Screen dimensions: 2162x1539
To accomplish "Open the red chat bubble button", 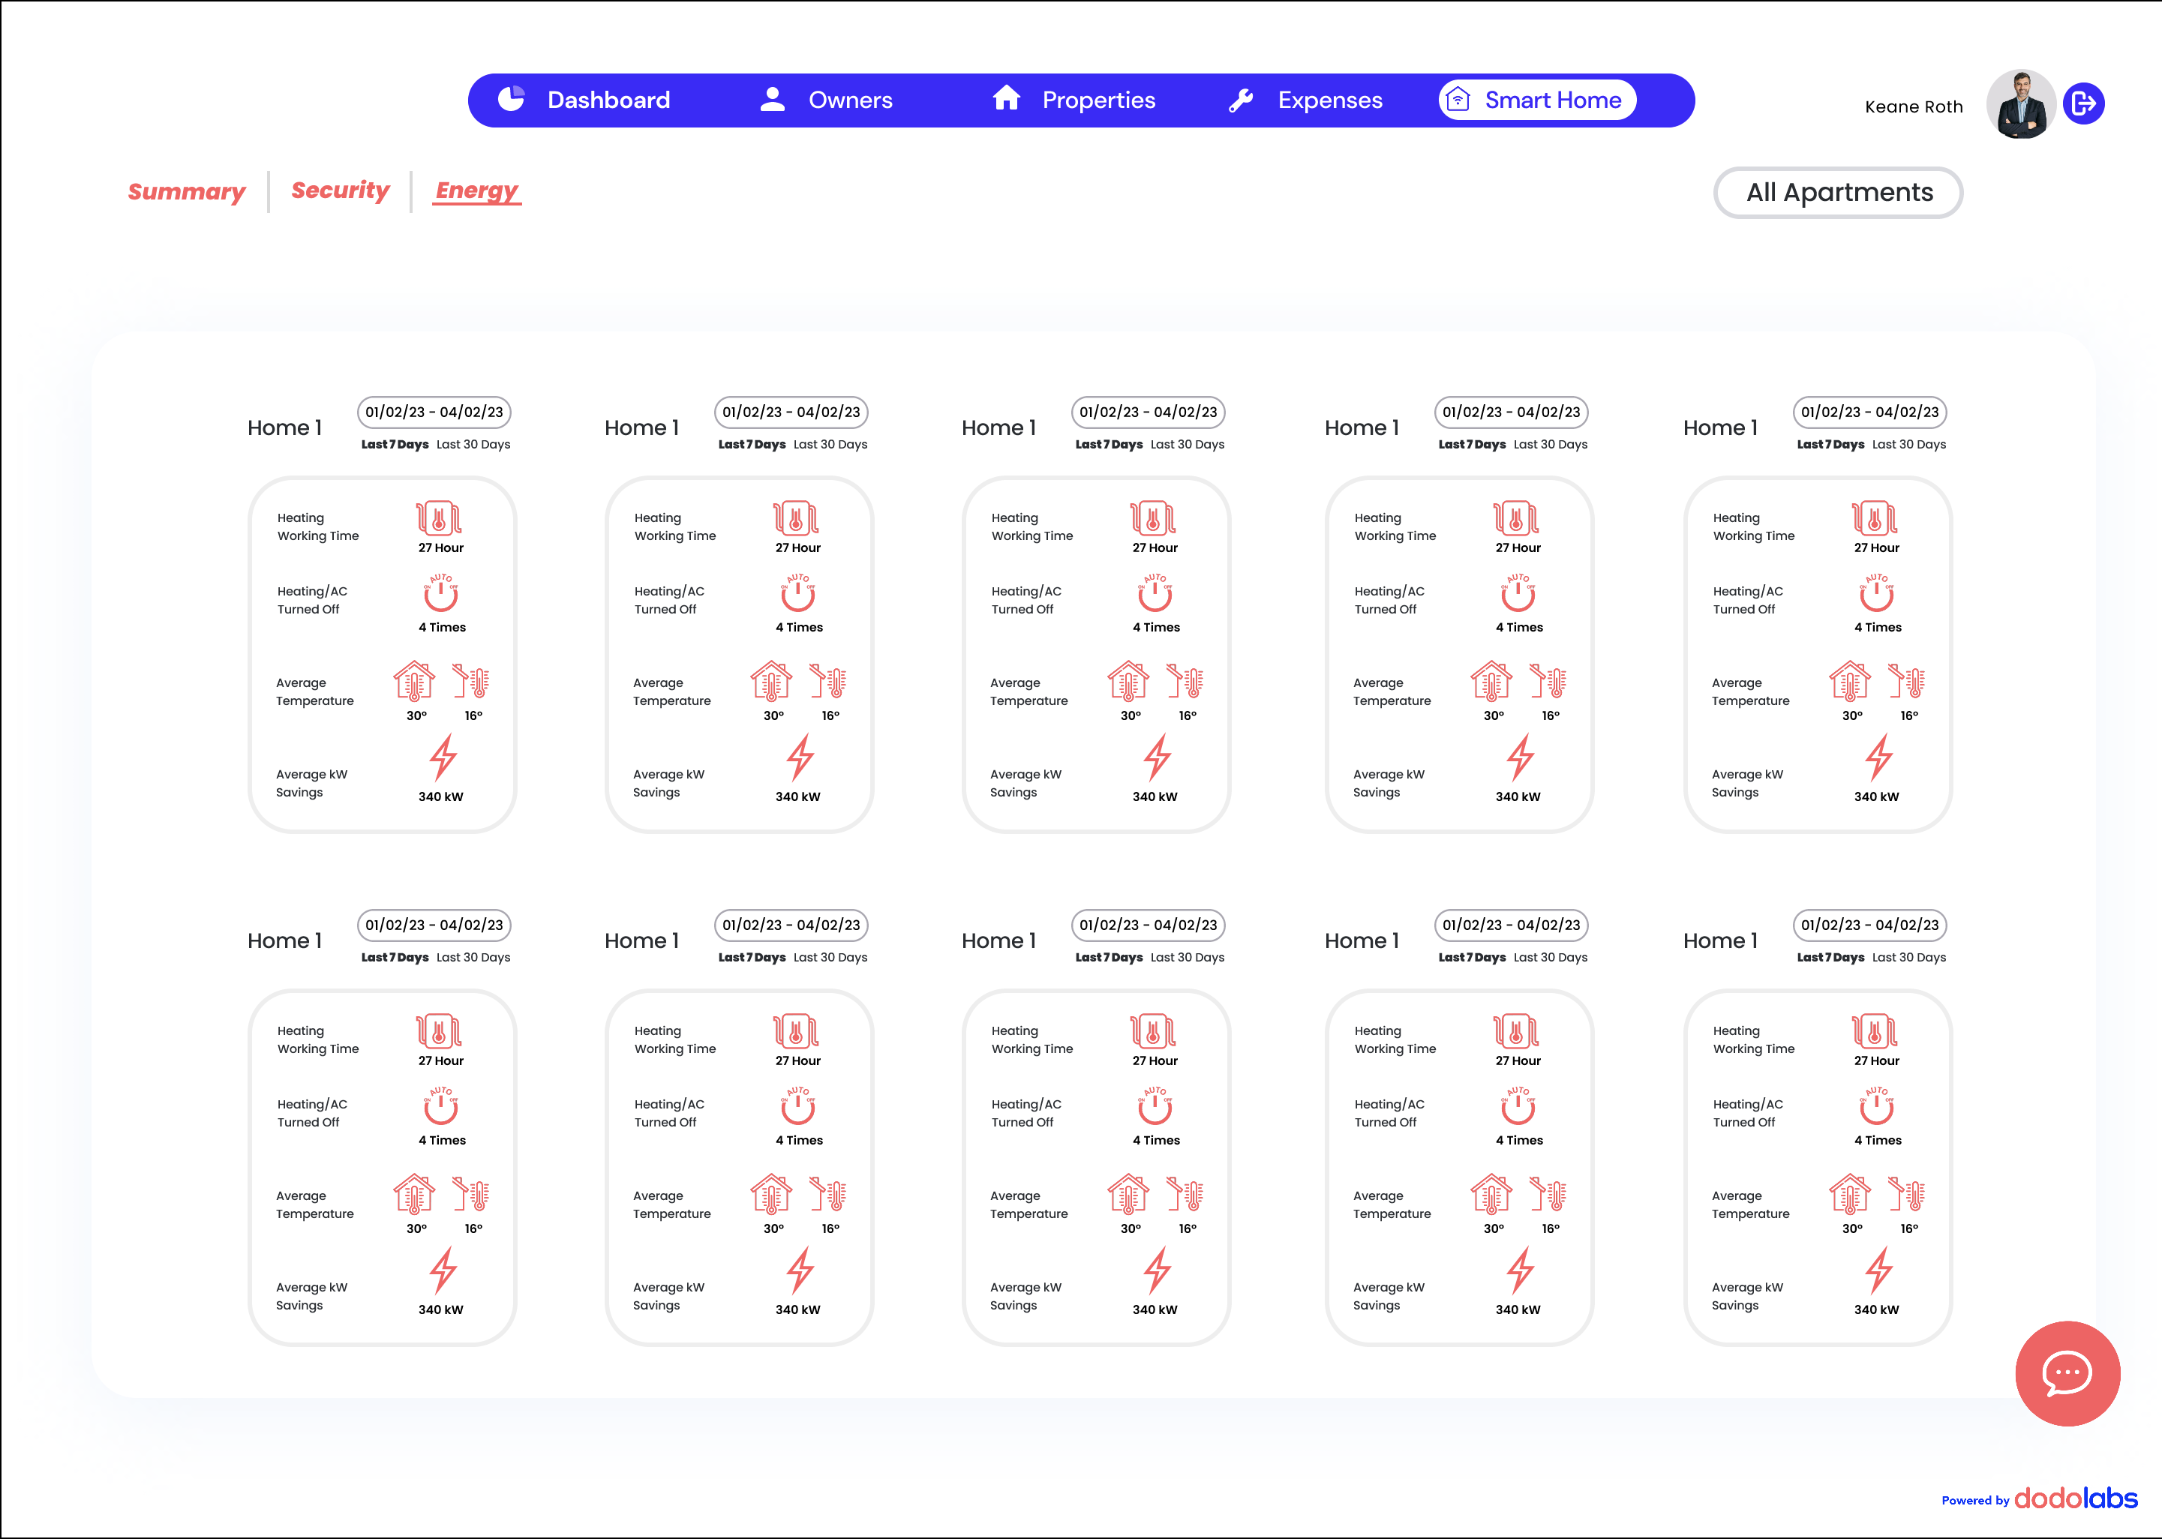I will coord(2067,1373).
